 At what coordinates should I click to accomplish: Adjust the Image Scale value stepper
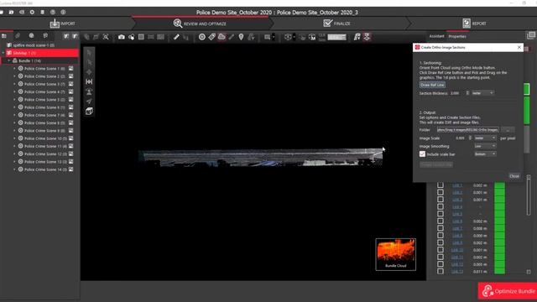coord(470,138)
